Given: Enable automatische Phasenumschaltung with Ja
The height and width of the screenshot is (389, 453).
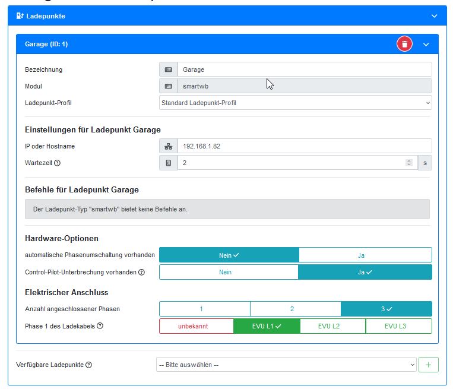Looking at the screenshot, I should coord(365,255).
